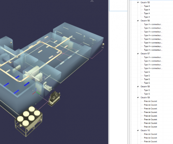Collapse the Circuit n°05 tree node
This screenshot has width=173, height=144.
point(138,2)
